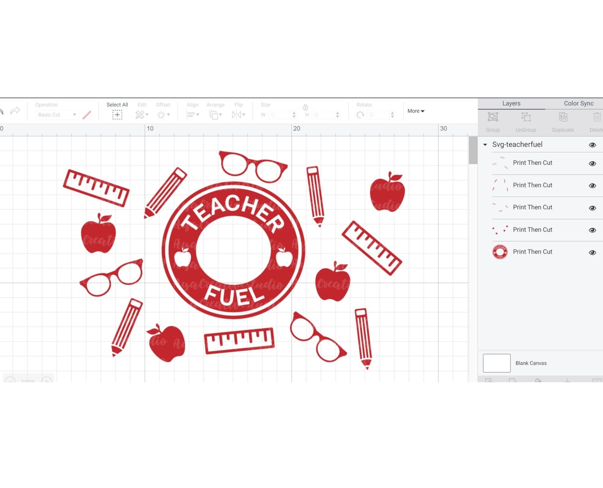
Task: Click the canvas vertical scrollbar thumb
Action: tap(473, 150)
